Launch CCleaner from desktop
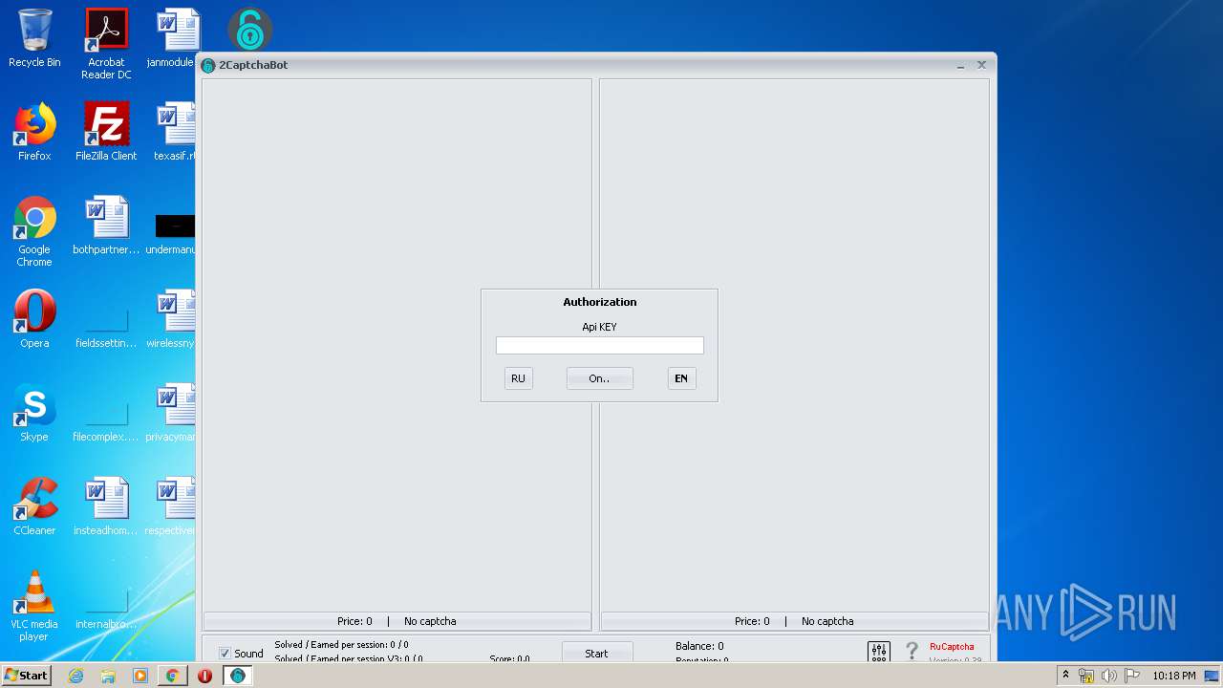Screen dimensions: 1223x688 (x=34, y=506)
